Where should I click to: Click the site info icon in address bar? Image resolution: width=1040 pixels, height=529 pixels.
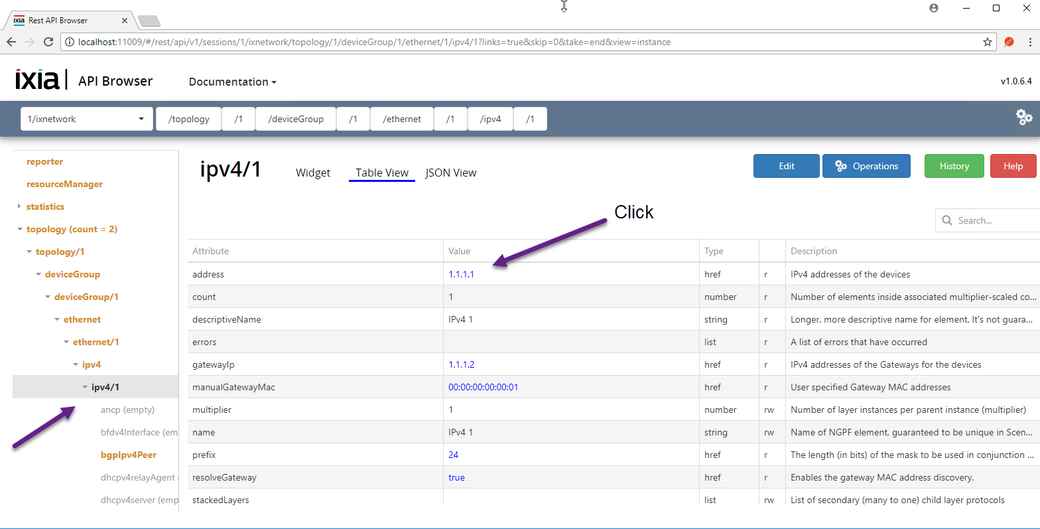[70, 42]
